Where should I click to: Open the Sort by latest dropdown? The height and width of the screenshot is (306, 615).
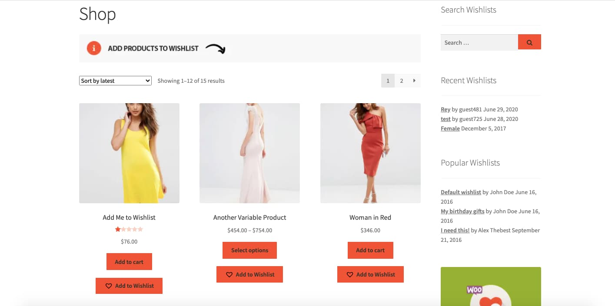pyautogui.click(x=115, y=81)
